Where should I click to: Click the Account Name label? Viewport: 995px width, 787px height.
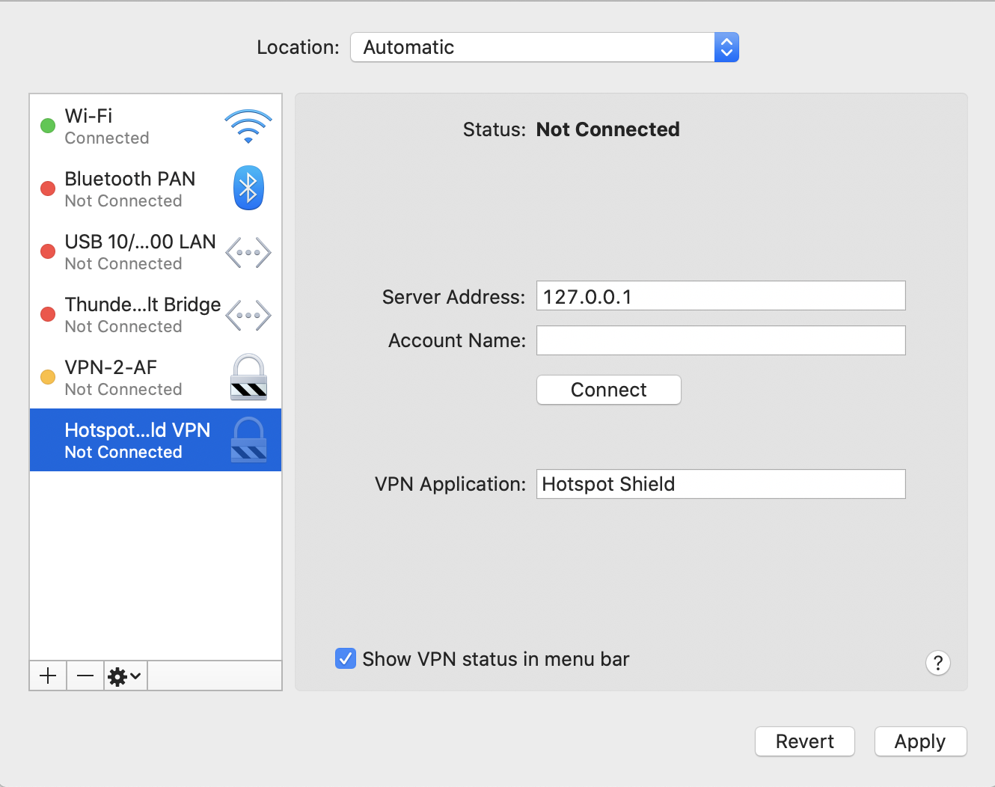[457, 340]
